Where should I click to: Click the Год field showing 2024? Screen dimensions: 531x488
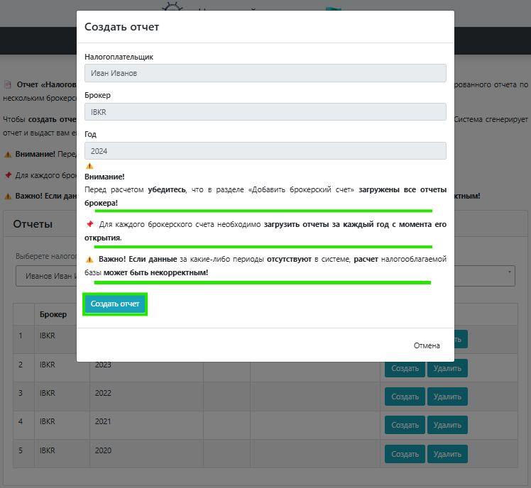coord(265,151)
